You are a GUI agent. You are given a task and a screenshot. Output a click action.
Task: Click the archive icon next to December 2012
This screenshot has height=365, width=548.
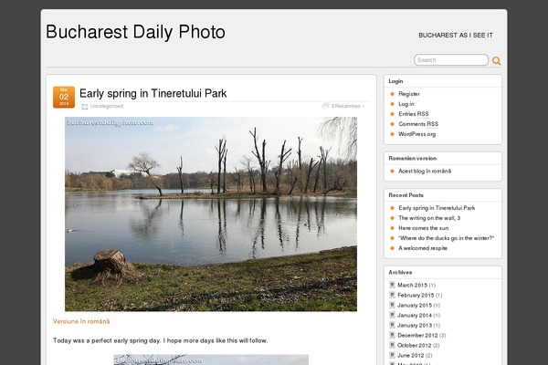click(x=392, y=335)
